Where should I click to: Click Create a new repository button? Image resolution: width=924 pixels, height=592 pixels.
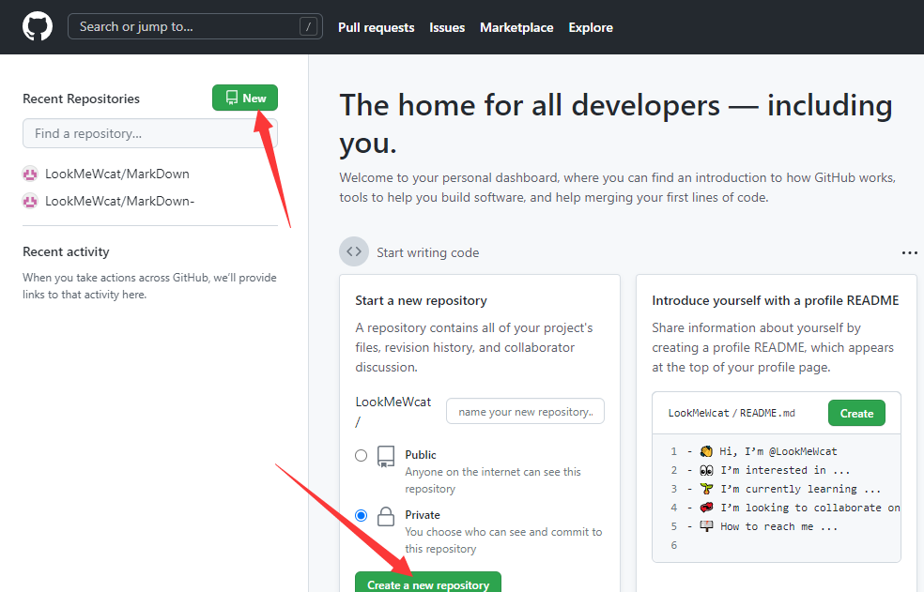click(428, 582)
